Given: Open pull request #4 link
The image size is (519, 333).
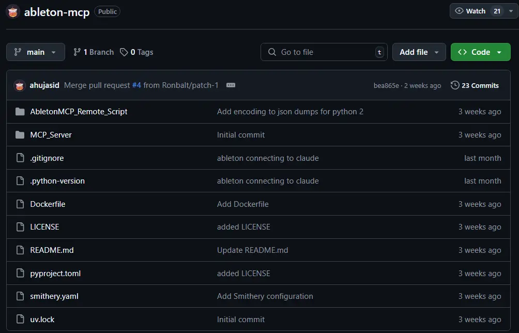Looking at the screenshot, I should (x=136, y=85).
